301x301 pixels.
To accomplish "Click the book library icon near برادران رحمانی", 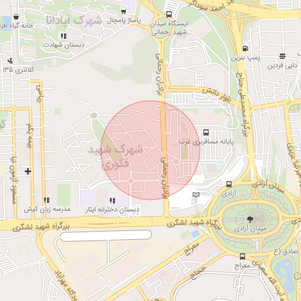I will (x=196, y=195).
